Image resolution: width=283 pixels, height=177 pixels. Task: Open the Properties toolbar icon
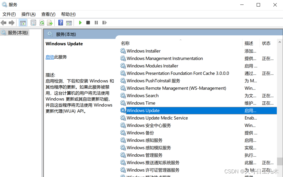pyautogui.click(x=33, y=23)
